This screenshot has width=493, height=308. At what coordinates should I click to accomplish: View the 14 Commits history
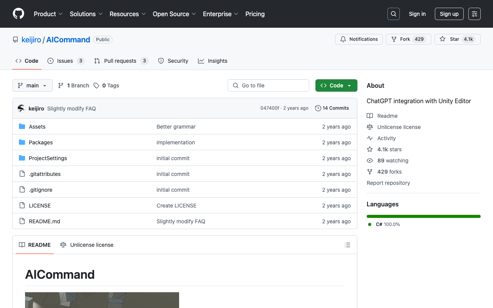pyautogui.click(x=332, y=108)
